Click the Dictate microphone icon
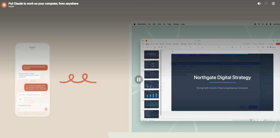 [x=258, y=47]
